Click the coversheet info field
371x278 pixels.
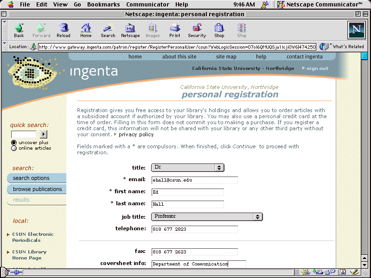pos(199,264)
